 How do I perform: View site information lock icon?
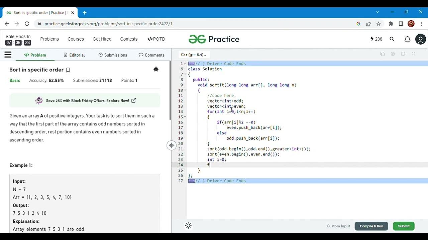click(39, 24)
